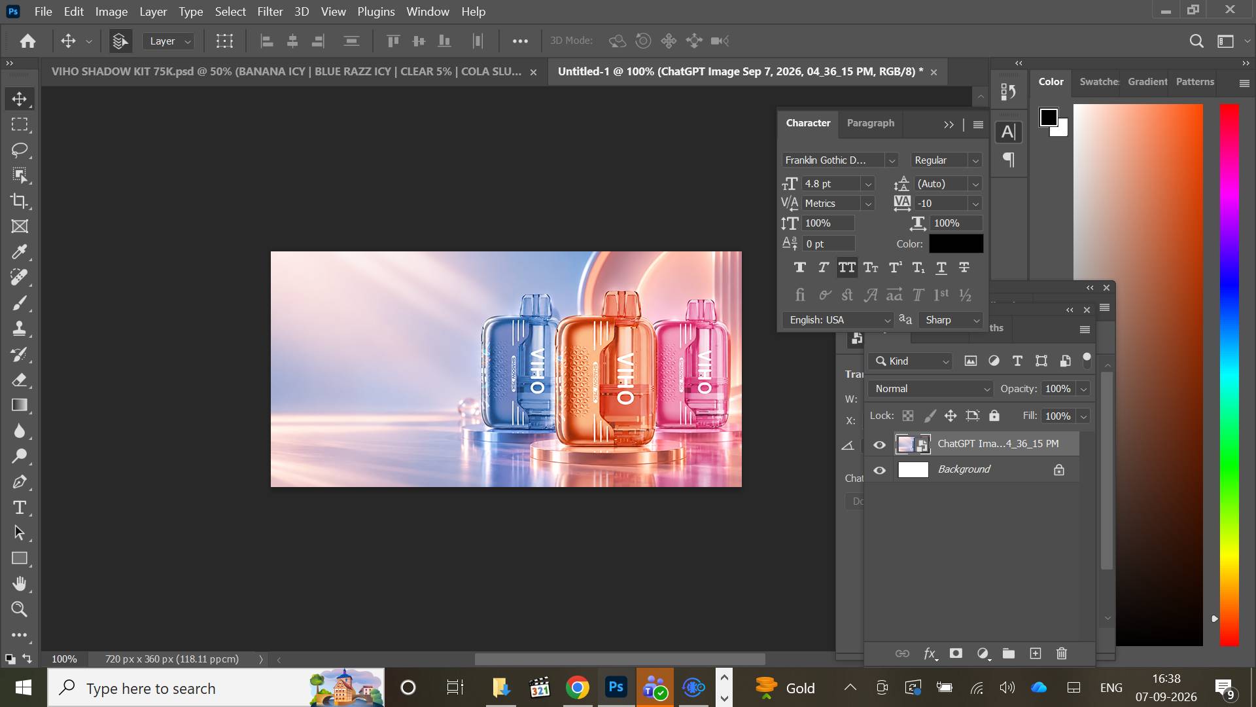Switch to the Paragraph tab
1256x707 pixels.
870,123
